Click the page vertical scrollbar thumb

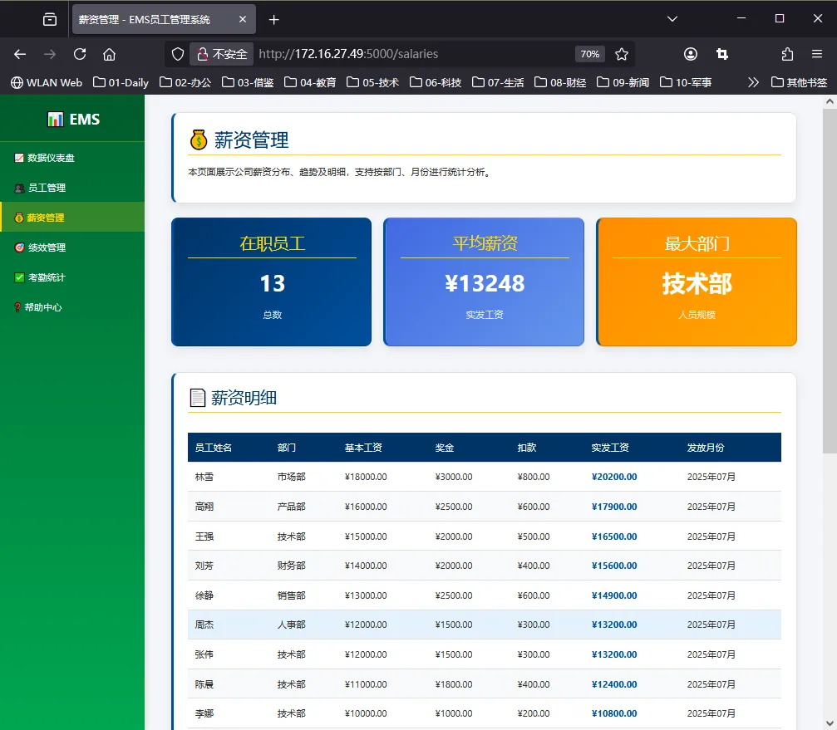tap(830, 281)
